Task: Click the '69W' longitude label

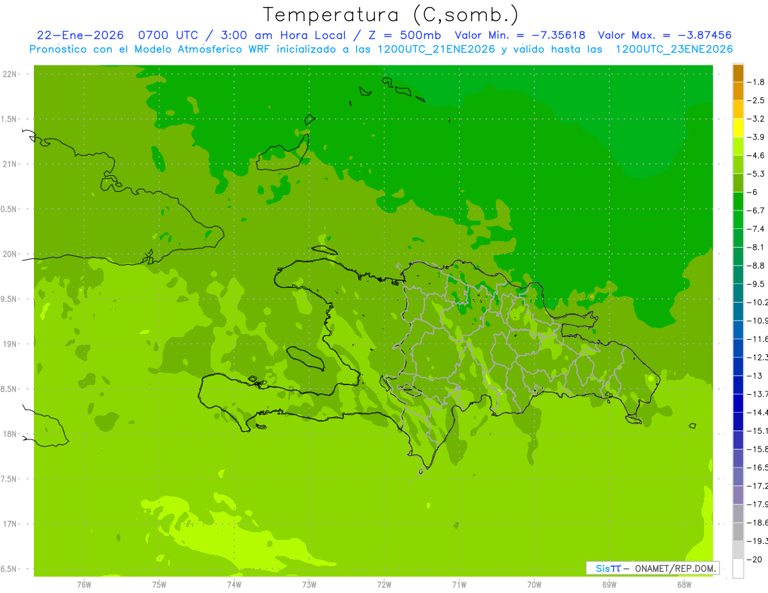Action: click(x=609, y=584)
